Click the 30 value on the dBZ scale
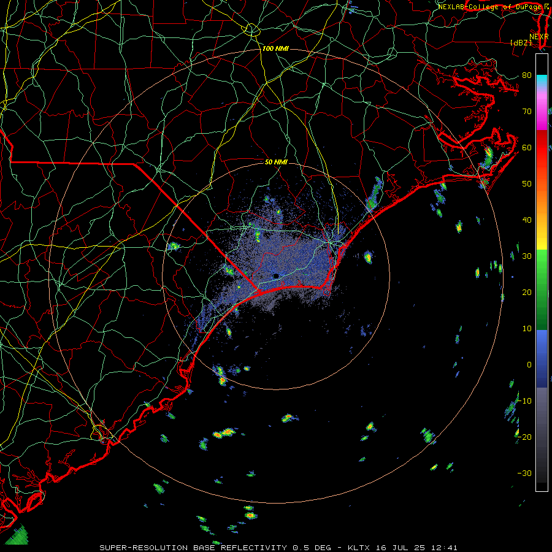 pyautogui.click(x=527, y=256)
